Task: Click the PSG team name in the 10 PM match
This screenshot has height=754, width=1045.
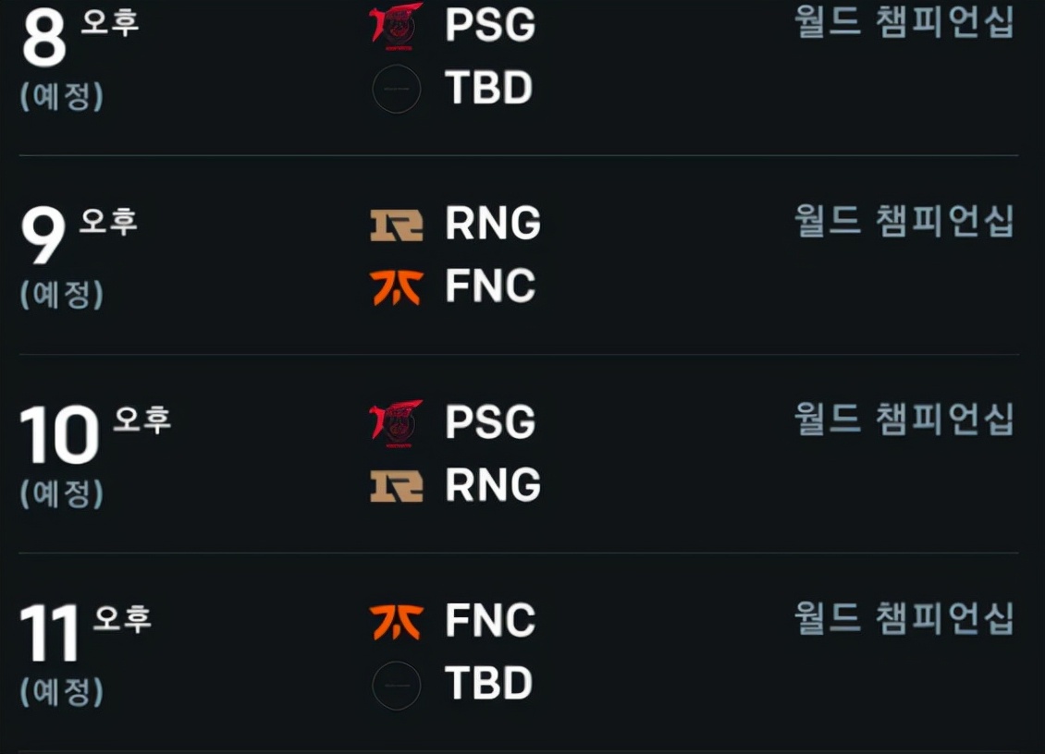Action: click(x=490, y=422)
